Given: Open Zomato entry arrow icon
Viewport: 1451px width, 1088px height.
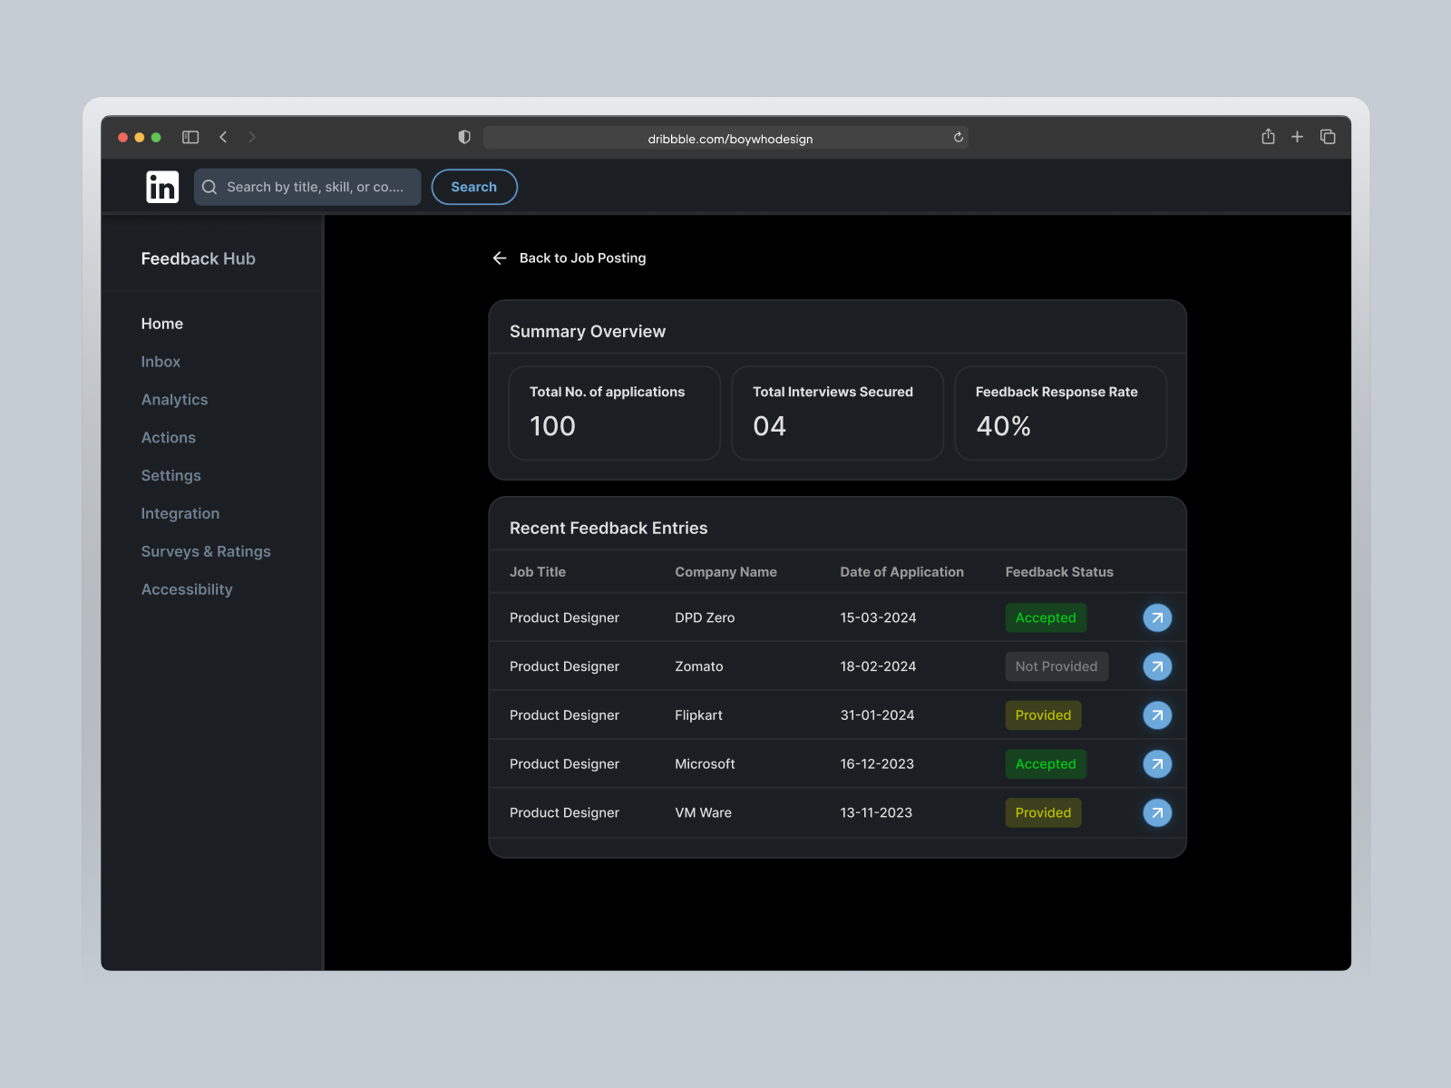Looking at the screenshot, I should click(1157, 666).
